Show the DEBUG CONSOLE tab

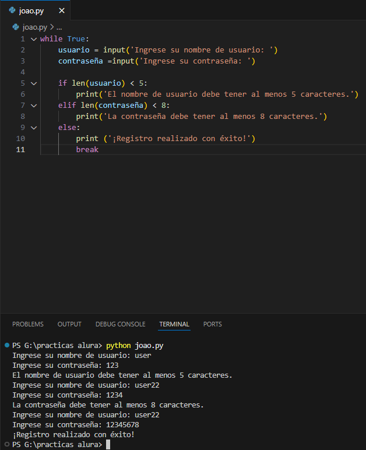click(120, 324)
